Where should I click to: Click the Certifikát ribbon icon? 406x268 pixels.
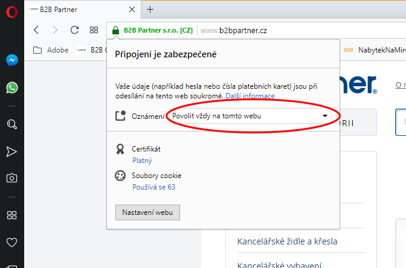click(x=120, y=149)
